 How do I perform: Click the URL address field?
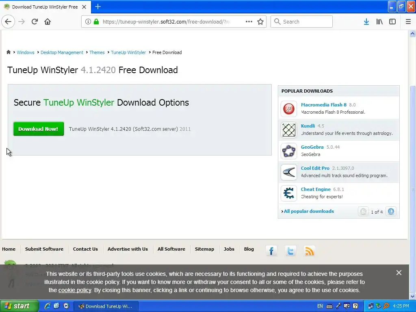tap(166, 22)
